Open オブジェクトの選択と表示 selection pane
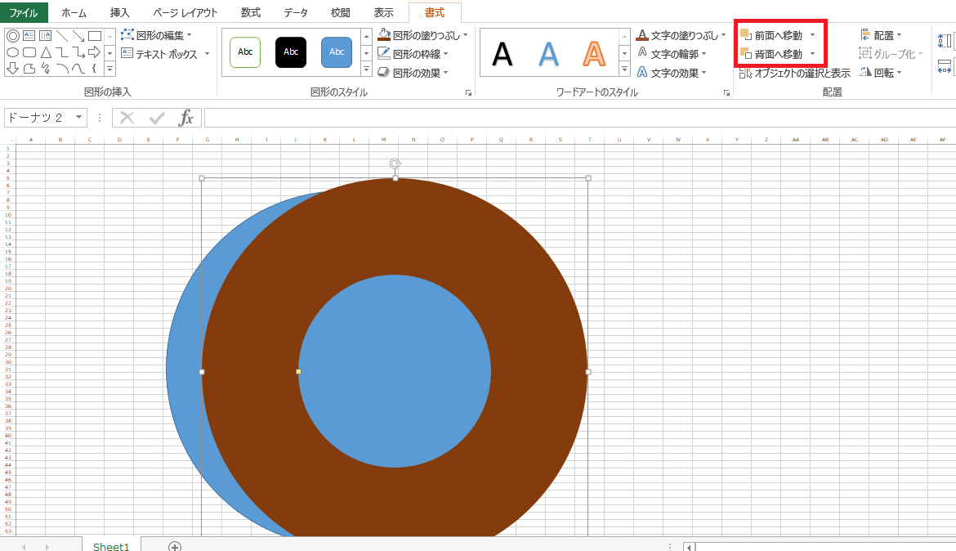This screenshot has width=956, height=551. point(794,74)
